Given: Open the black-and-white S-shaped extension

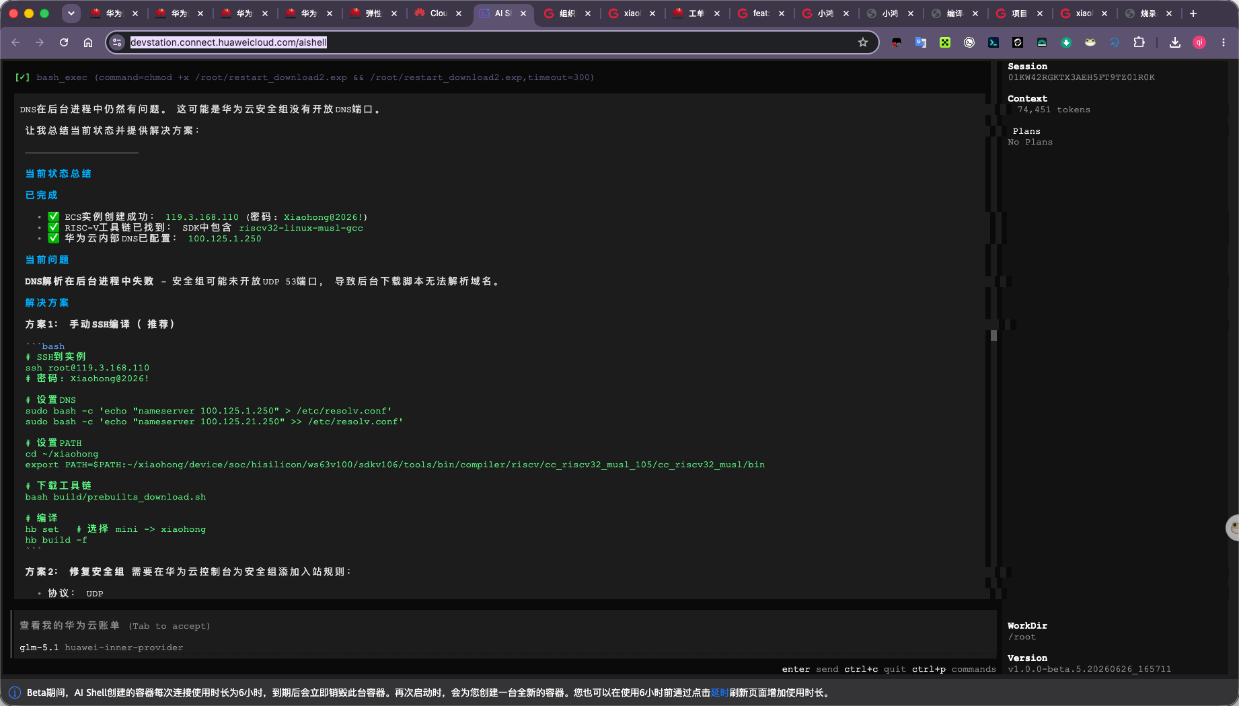Looking at the screenshot, I should tap(1018, 42).
